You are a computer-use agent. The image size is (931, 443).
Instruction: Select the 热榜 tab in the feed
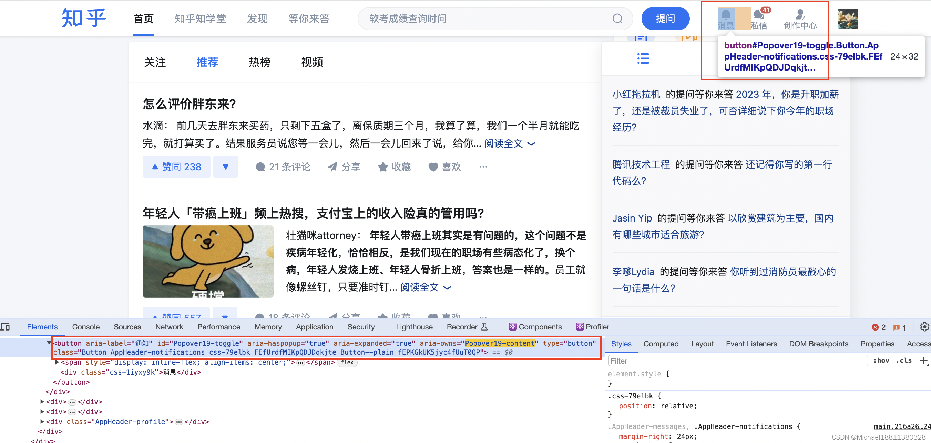click(x=259, y=62)
